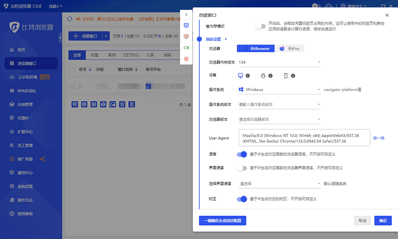Toggle the 省内存模式 switch
This screenshot has height=239, width=398.
[x=260, y=26]
